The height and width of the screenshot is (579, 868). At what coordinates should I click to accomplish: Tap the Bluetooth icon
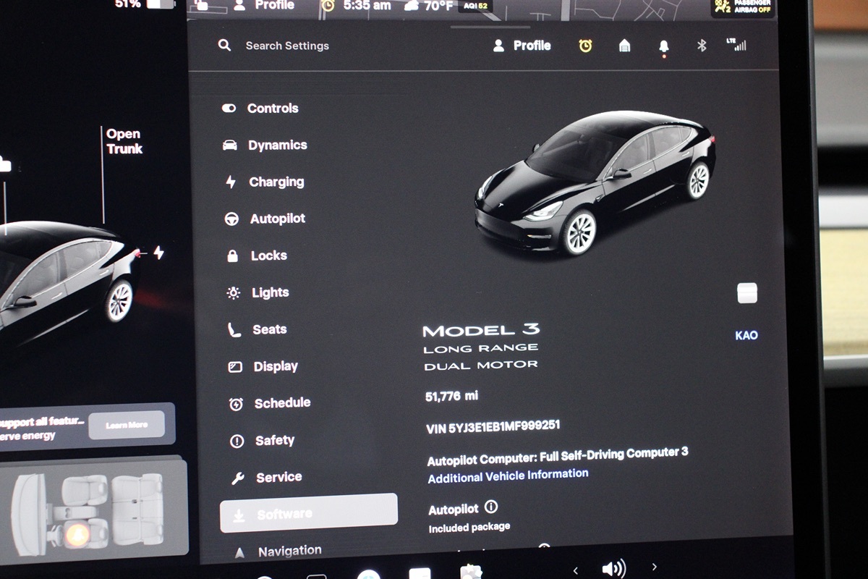click(701, 46)
